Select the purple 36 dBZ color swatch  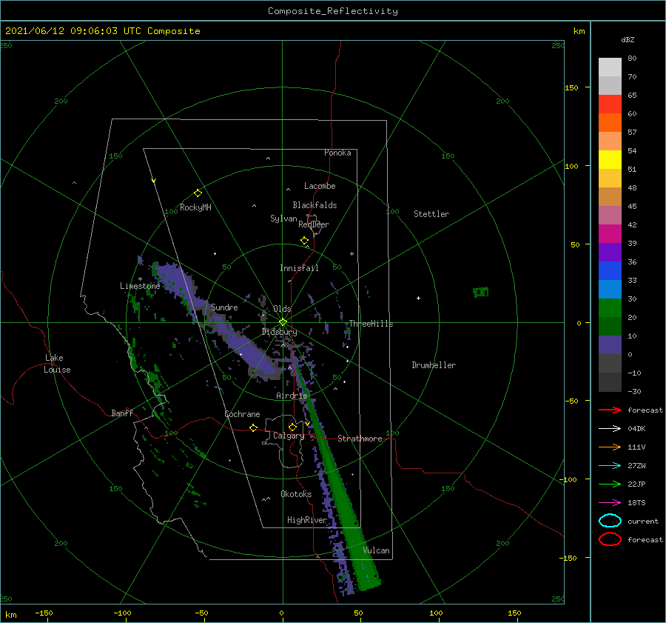tap(610, 253)
